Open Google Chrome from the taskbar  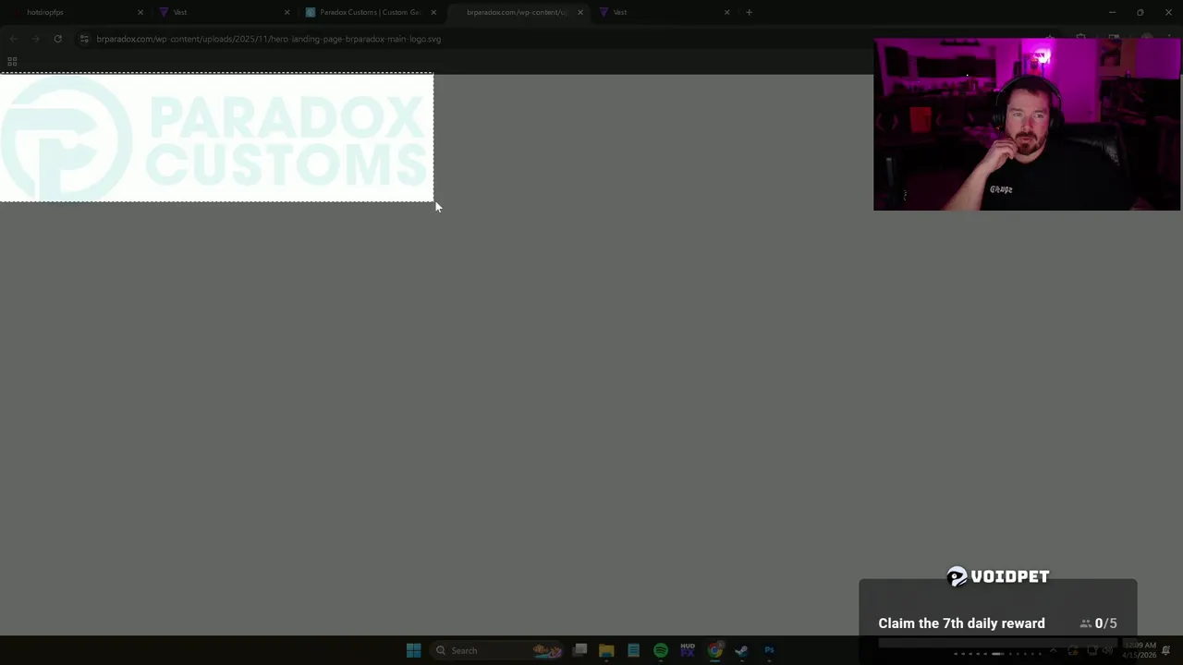[714, 650]
